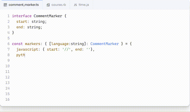The height and width of the screenshot is (112, 190).
Task: Click line number 1 in the gutter
Action: tap(8, 16)
